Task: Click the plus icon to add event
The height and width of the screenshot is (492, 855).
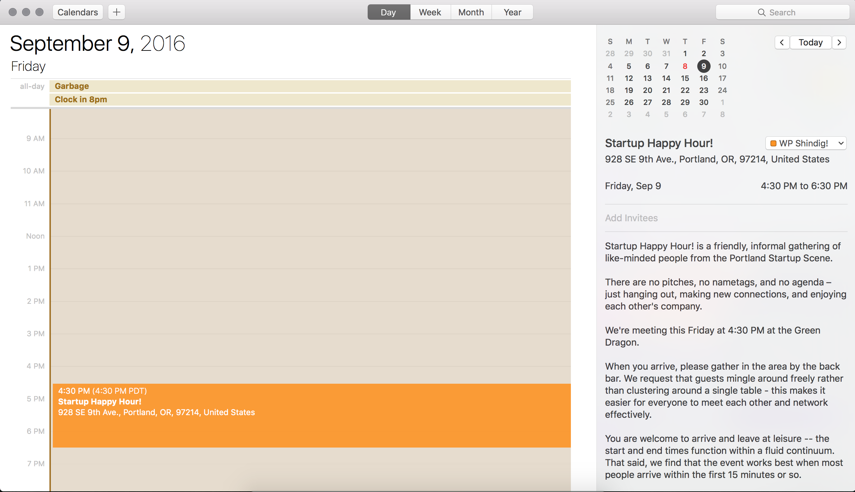Action: pyautogui.click(x=117, y=12)
